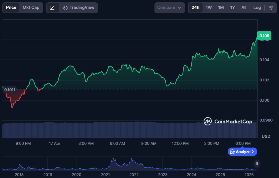279x178 pixels.
Task: Show the 1Y time range
Action: click(232, 7)
